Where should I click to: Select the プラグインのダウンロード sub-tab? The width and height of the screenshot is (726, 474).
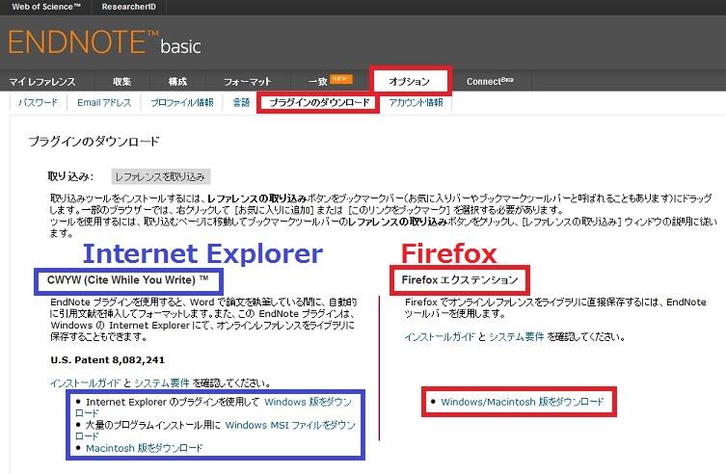click(x=319, y=103)
